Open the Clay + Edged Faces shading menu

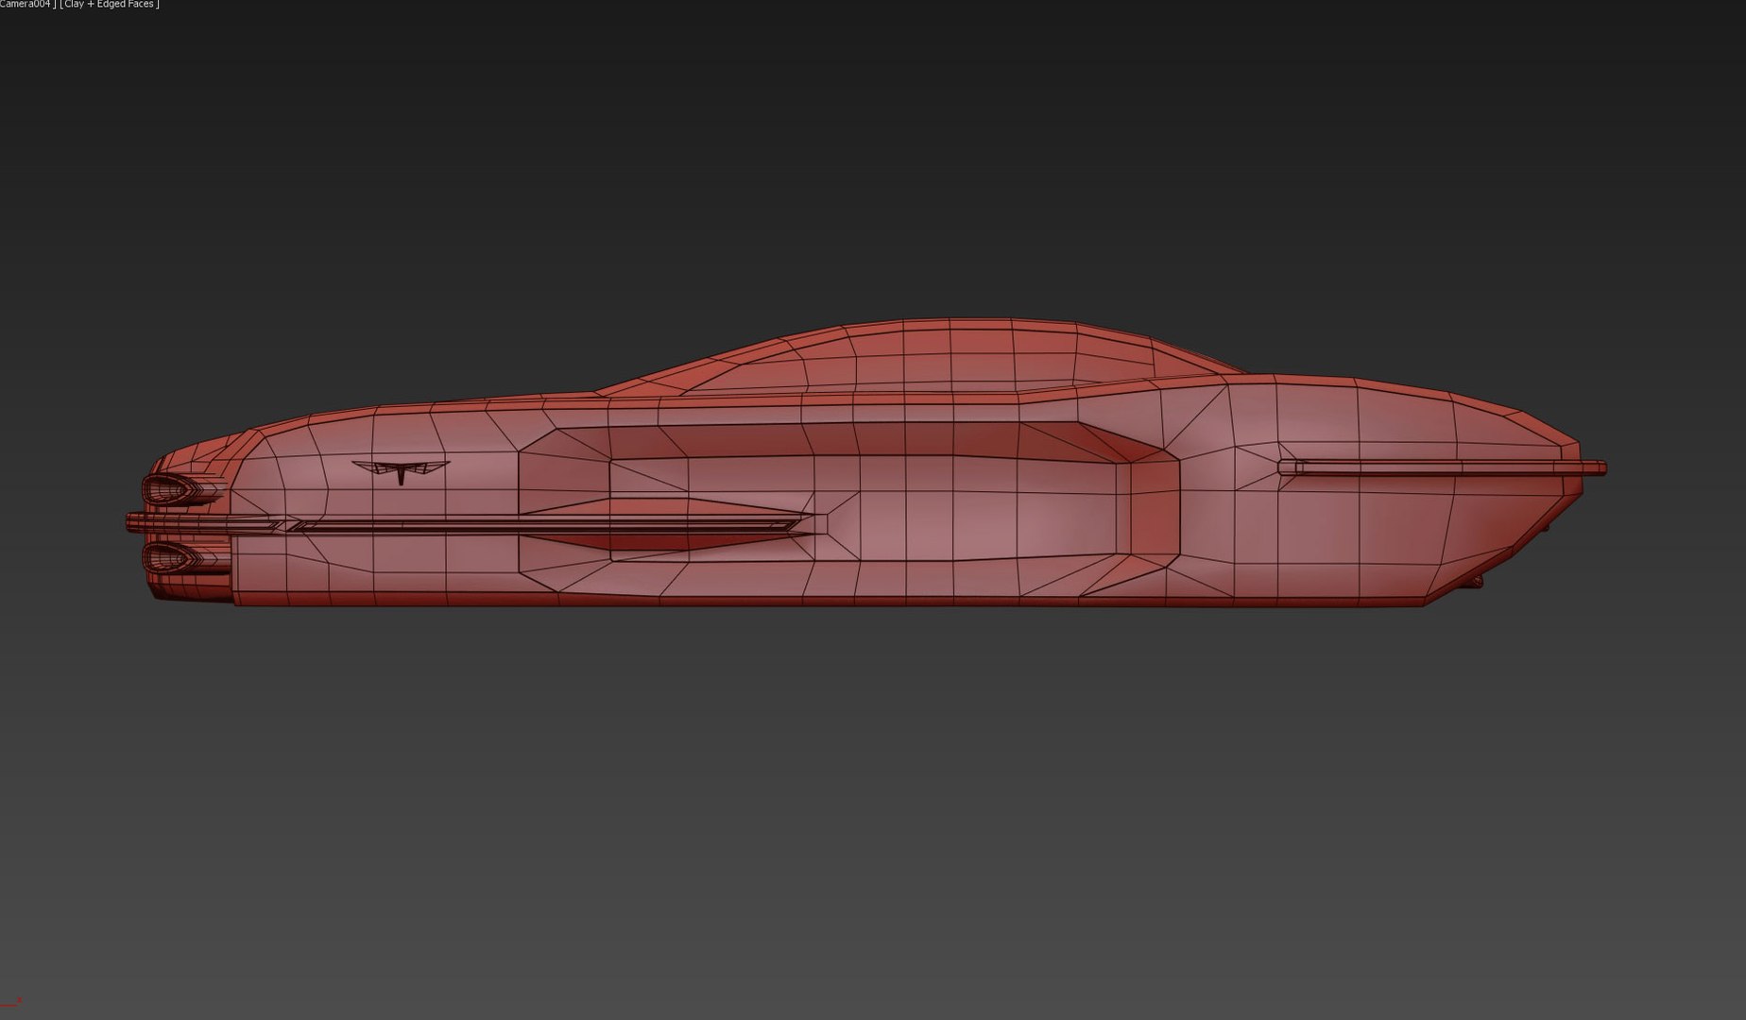(x=110, y=5)
